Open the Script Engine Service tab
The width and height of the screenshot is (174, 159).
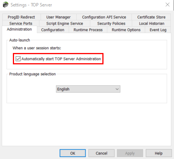pyautogui.click(x=64, y=23)
